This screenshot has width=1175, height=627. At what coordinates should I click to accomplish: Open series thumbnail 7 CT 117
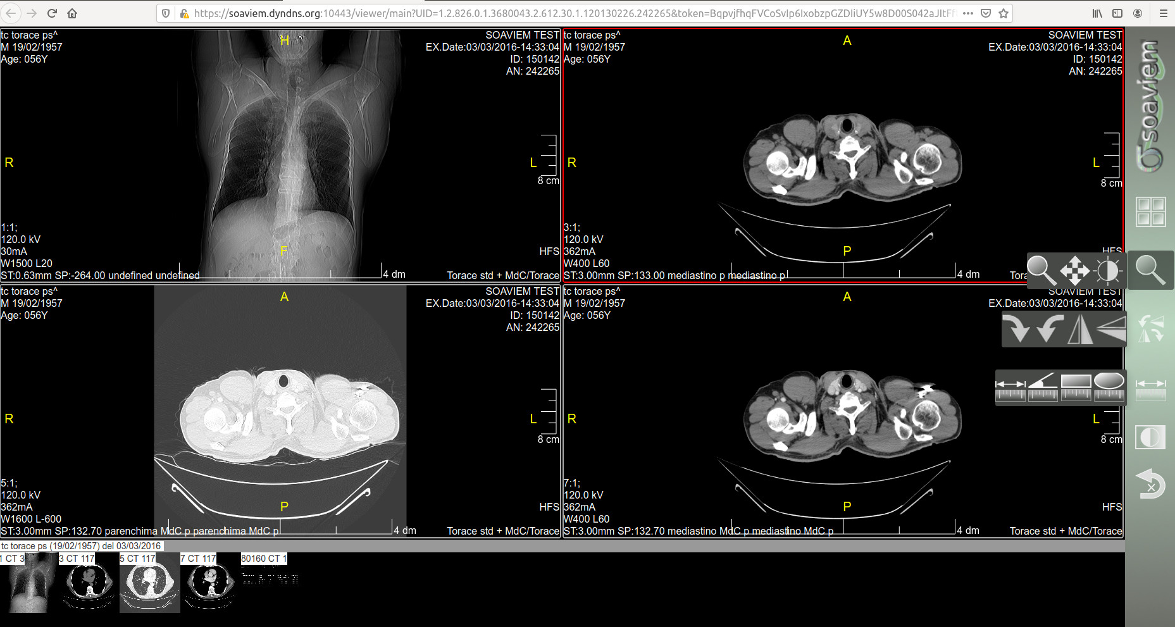coord(209,583)
